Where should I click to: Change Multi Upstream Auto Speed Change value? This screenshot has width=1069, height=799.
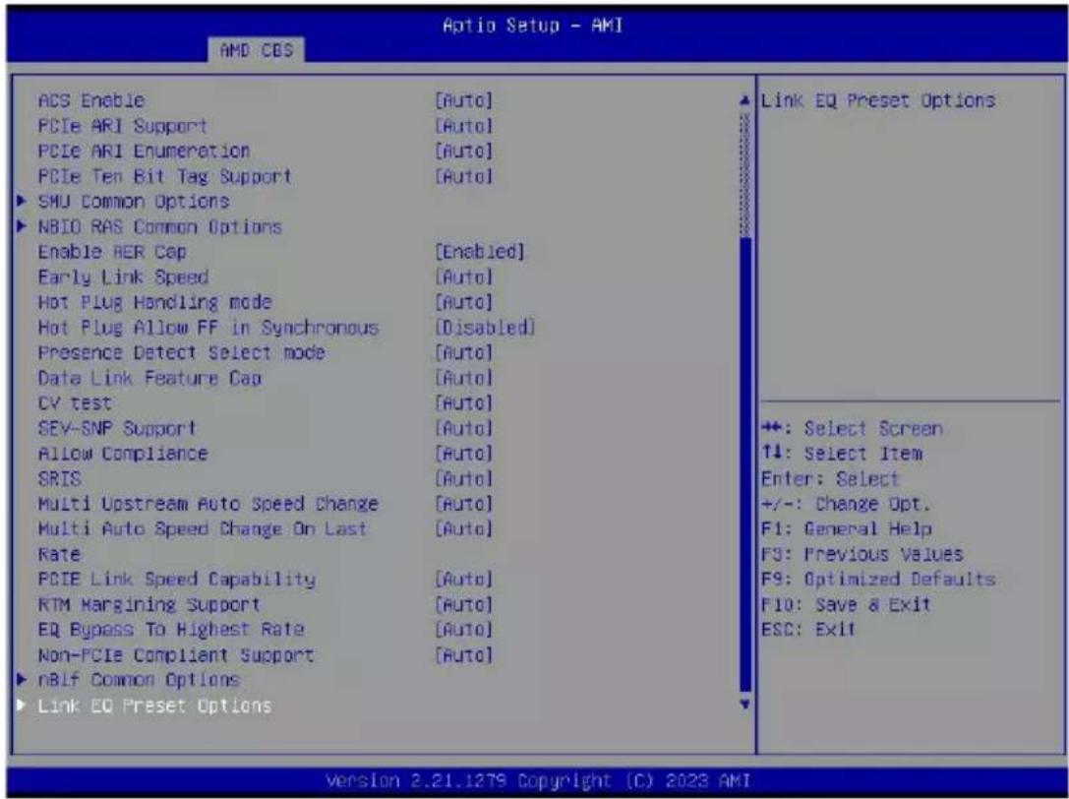(x=463, y=504)
